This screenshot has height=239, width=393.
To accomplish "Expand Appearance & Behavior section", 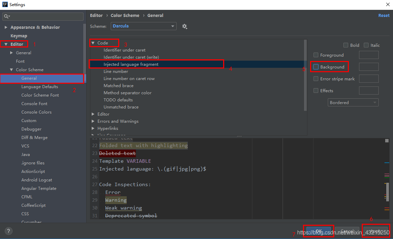I will [x=6, y=27].
